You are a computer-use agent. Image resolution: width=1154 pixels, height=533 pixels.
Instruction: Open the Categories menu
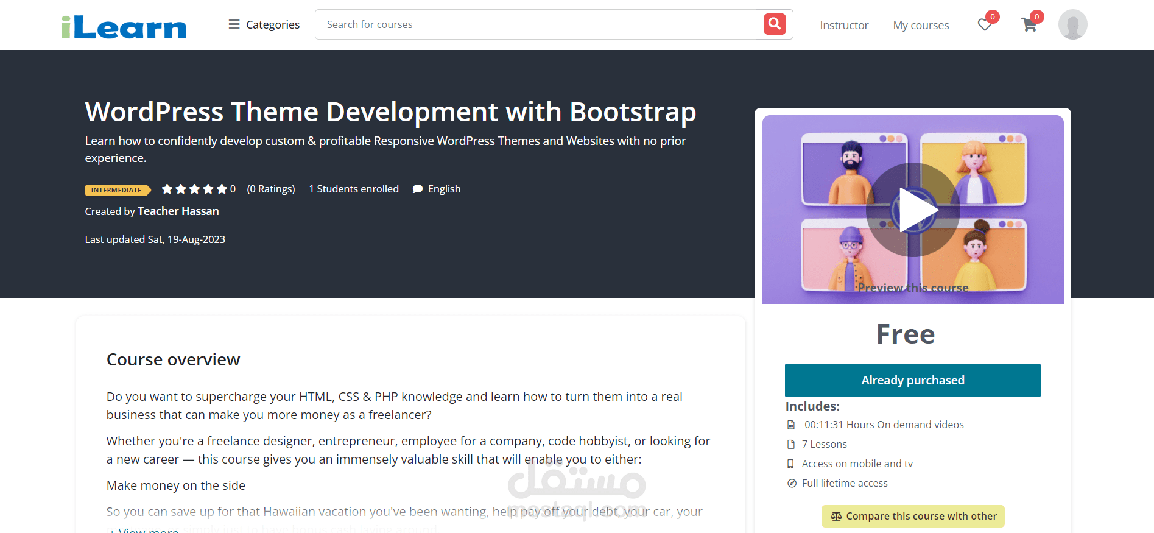click(264, 24)
